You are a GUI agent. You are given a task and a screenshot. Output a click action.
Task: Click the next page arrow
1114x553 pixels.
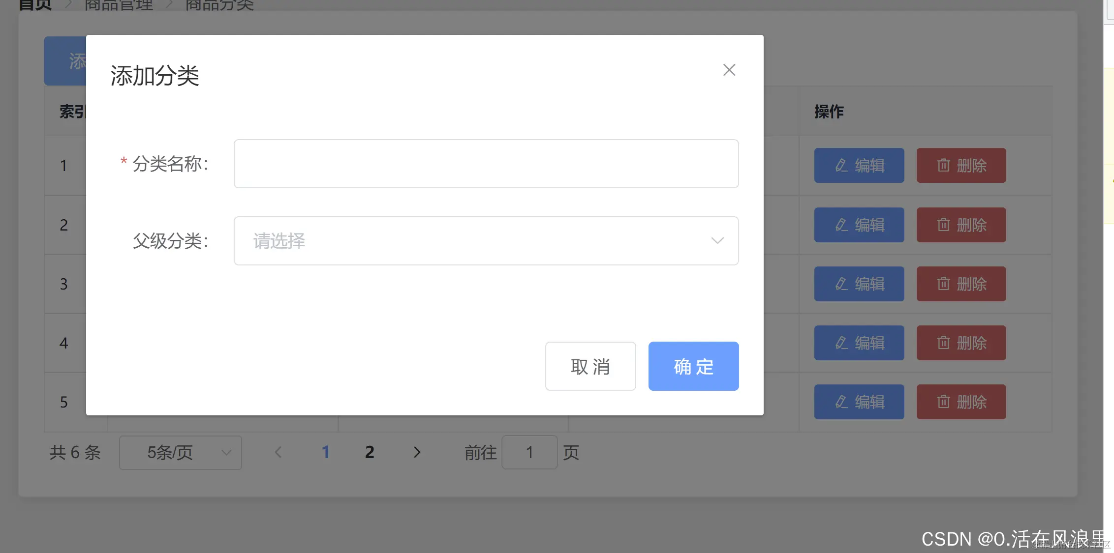pyautogui.click(x=417, y=452)
